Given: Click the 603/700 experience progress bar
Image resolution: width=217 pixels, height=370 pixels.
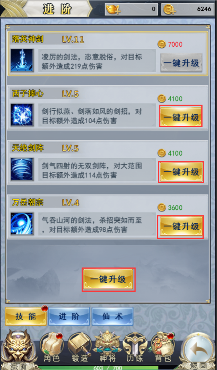Looking at the screenshot, I should point(108,368).
